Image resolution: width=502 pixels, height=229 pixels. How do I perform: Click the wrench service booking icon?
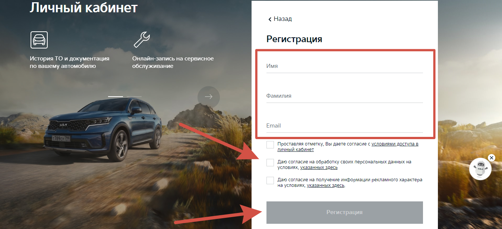pos(142,40)
